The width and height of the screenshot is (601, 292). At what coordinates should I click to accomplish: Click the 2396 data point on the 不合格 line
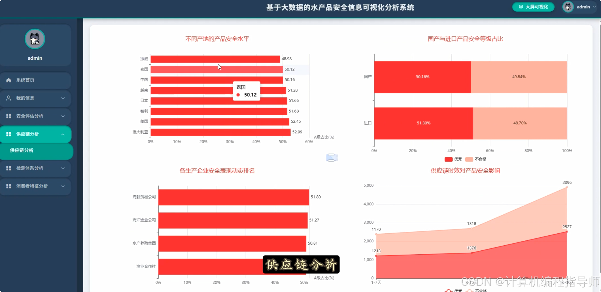(567, 187)
